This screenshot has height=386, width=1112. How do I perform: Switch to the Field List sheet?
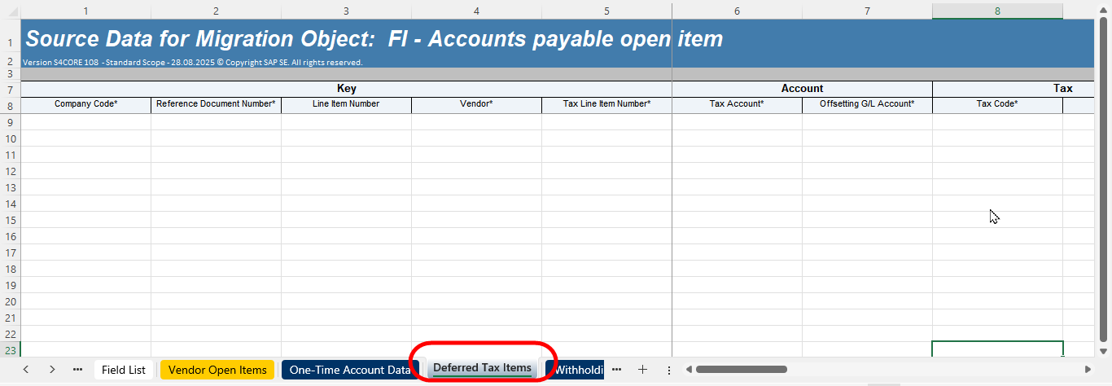coord(124,370)
